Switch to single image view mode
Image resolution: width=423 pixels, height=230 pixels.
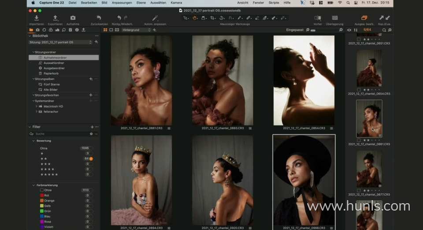111,30
